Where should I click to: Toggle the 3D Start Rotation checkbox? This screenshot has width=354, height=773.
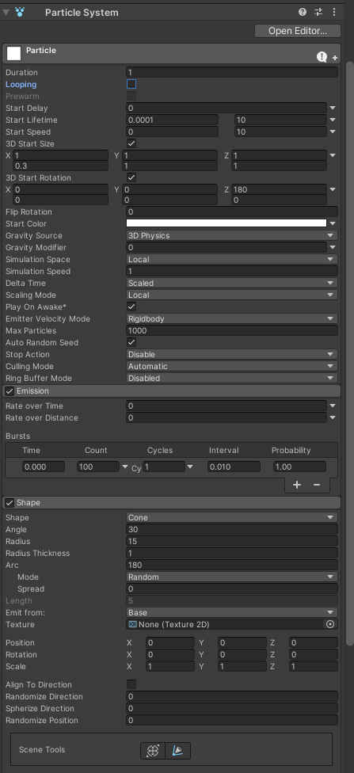tap(131, 177)
